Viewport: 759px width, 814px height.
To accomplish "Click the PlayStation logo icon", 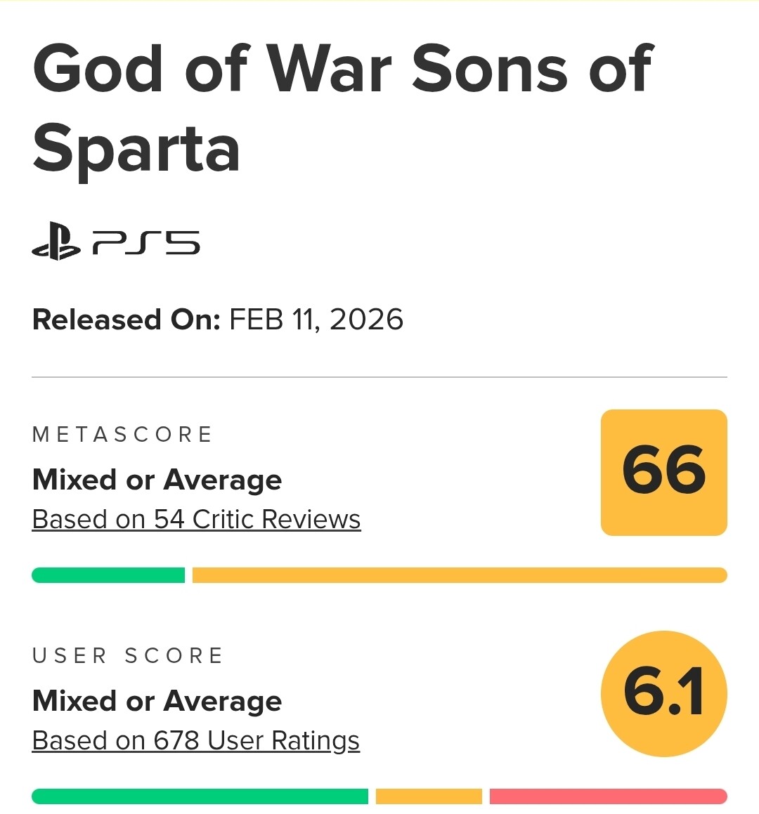I will [x=56, y=242].
